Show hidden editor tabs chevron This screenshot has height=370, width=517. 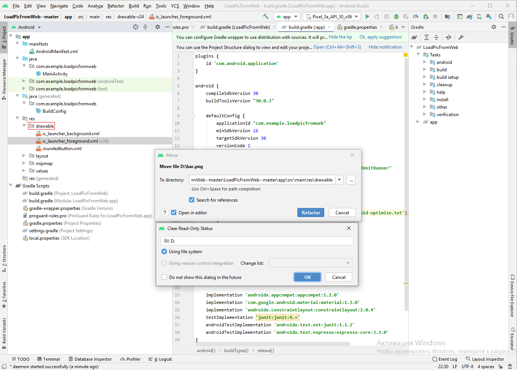coord(403,27)
